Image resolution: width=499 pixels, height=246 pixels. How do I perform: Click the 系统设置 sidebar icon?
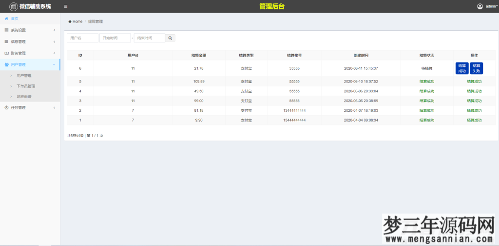click(6, 30)
